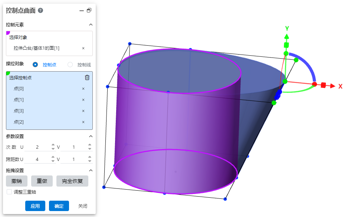Click the red square handle on X axis

[x=323, y=85]
